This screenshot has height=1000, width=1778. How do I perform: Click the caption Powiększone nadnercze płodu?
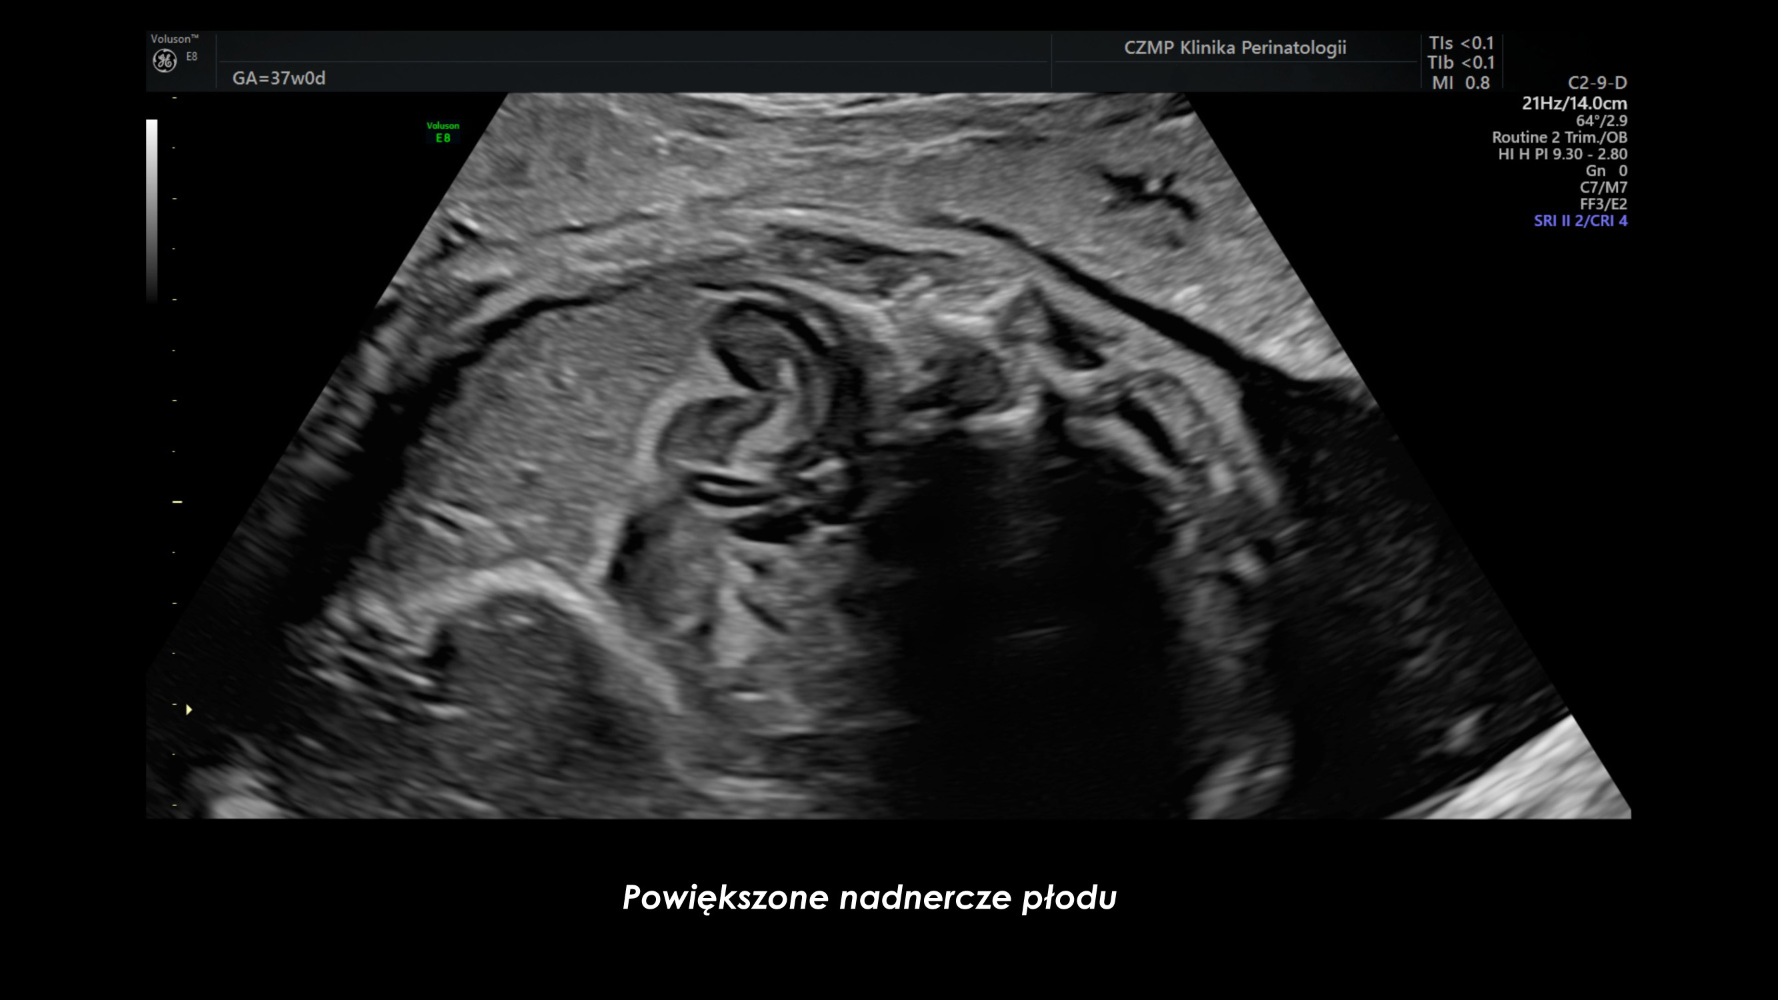tap(869, 897)
